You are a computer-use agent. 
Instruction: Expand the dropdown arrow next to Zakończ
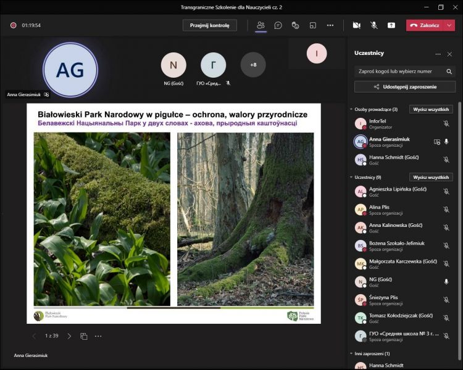click(x=449, y=25)
